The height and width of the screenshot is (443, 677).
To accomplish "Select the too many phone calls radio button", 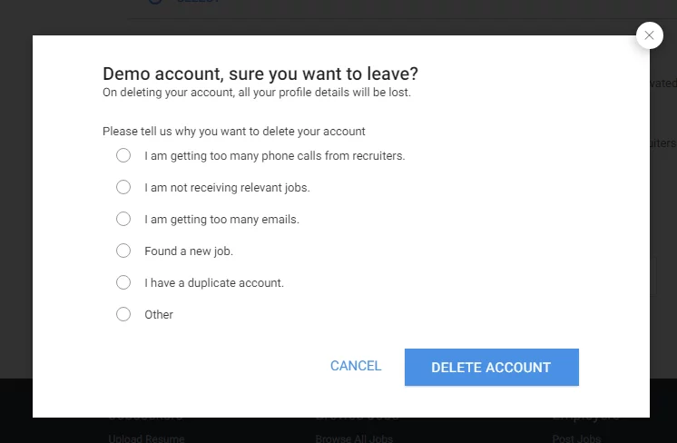I will click(x=123, y=155).
